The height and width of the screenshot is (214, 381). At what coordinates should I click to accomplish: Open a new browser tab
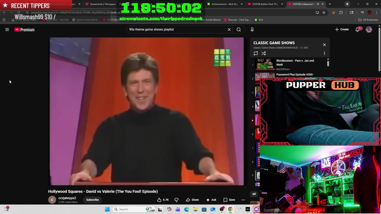click(x=330, y=4)
